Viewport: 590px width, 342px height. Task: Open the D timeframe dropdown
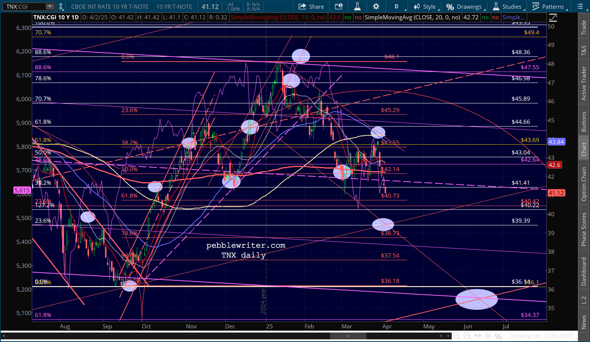(x=398, y=6)
